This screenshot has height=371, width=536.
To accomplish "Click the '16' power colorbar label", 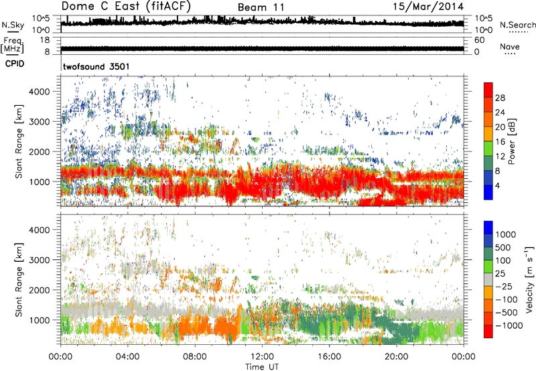I will pyautogui.click(x=500, y=142).
